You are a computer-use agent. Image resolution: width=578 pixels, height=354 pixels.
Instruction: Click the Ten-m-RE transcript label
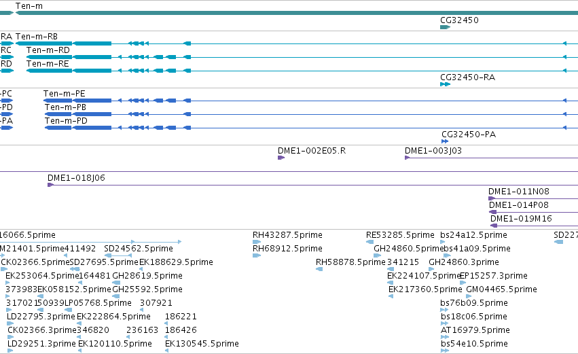tap(48, 63)
